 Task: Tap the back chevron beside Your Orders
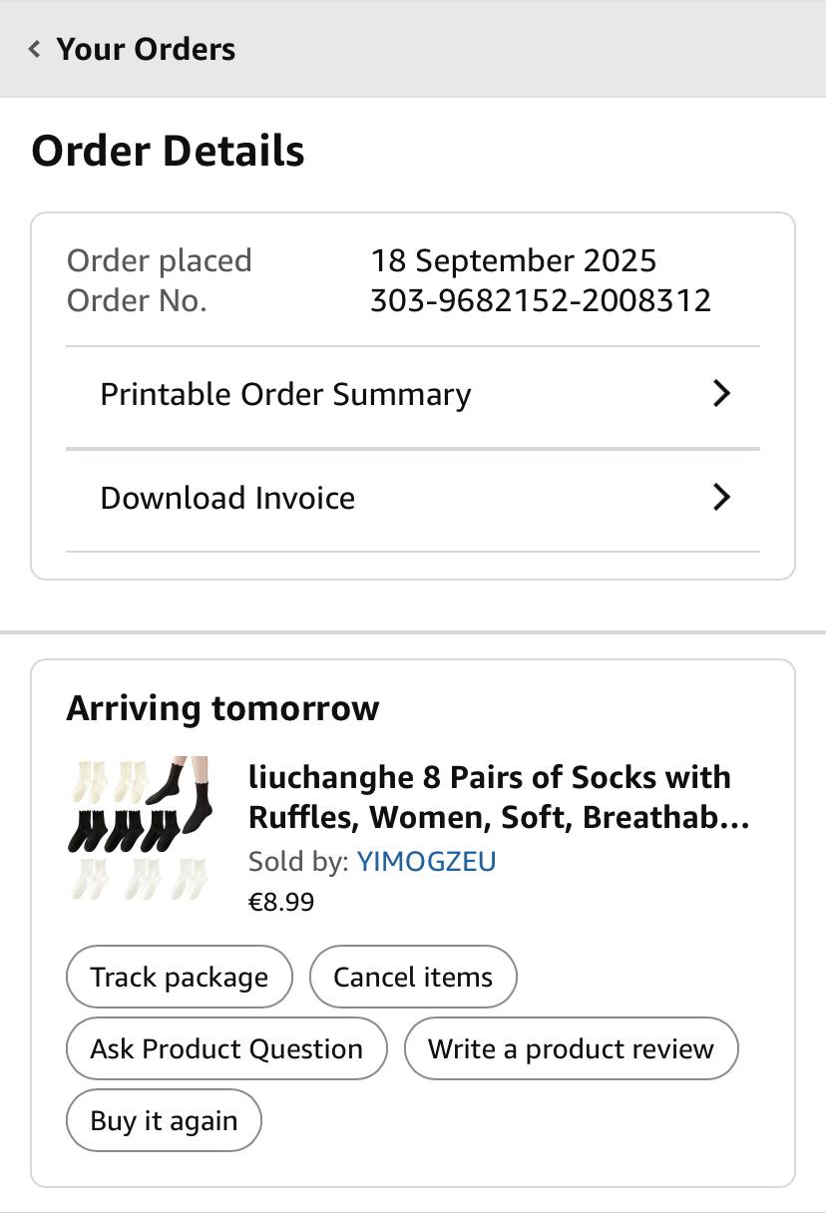(x=35, y=49)
